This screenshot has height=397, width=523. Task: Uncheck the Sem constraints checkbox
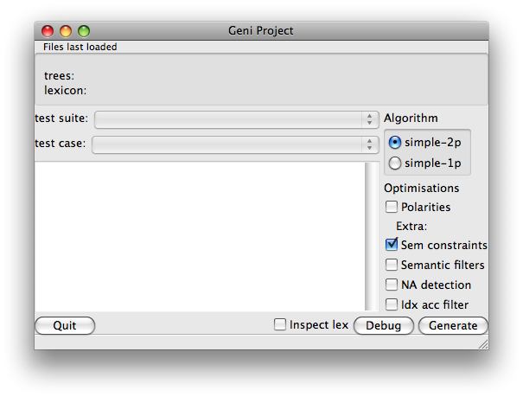coord(392,245)
